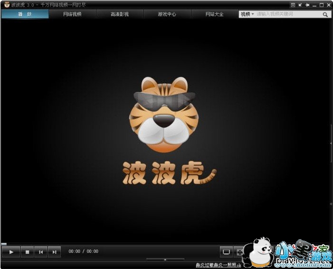Viewport: 333px width, 269px height.
Task: Open the title bar main menu dropdown icon
Action: (293, 5)
